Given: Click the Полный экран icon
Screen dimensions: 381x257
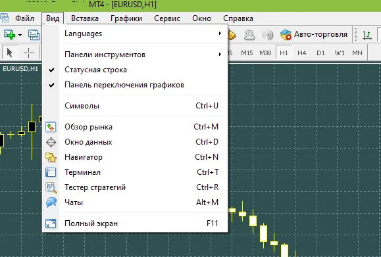Looking at the screenshot, I should tap(51, 223).
